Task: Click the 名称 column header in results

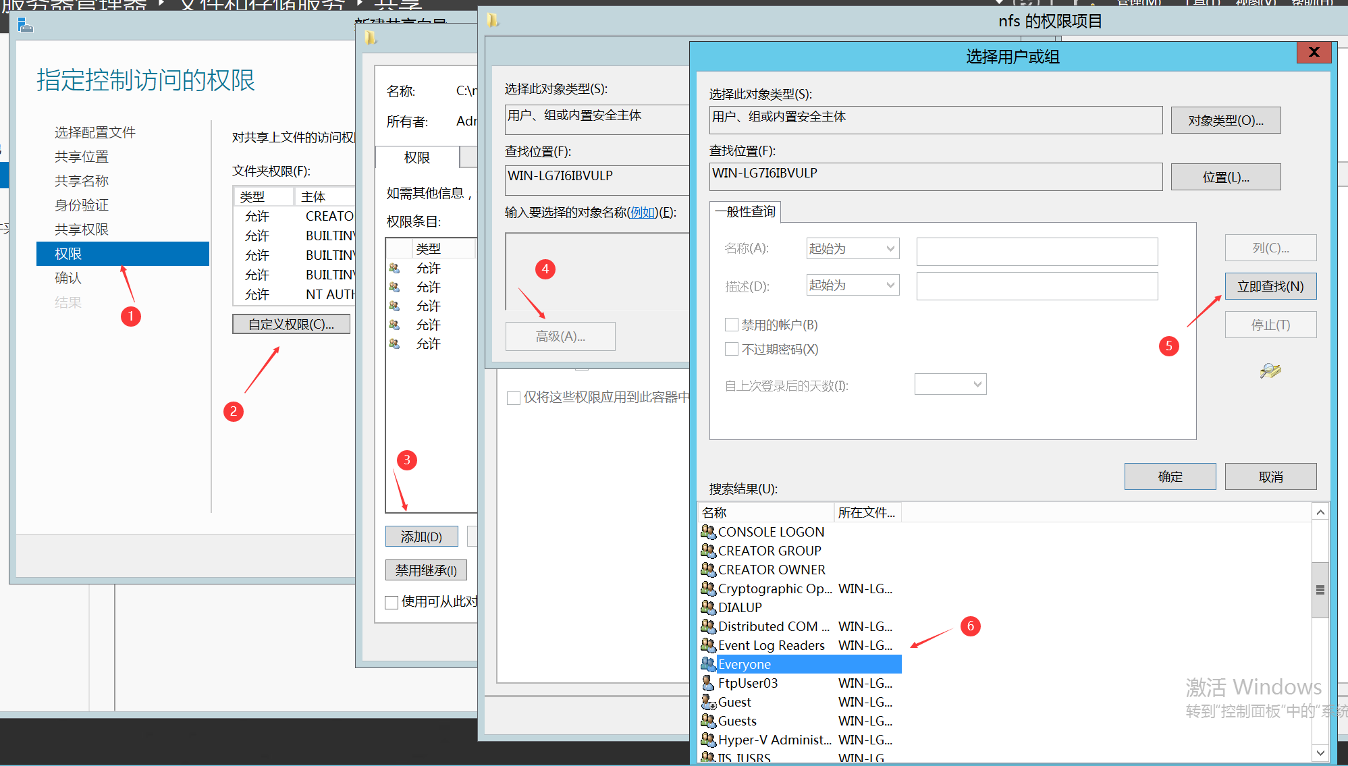Action: pyautogui.click(x=766, y=512)
